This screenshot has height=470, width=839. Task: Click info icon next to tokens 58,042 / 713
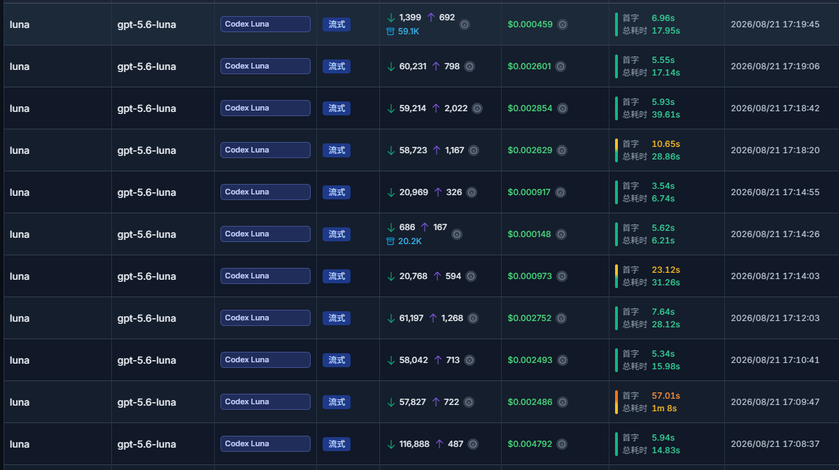click(470, 360)
